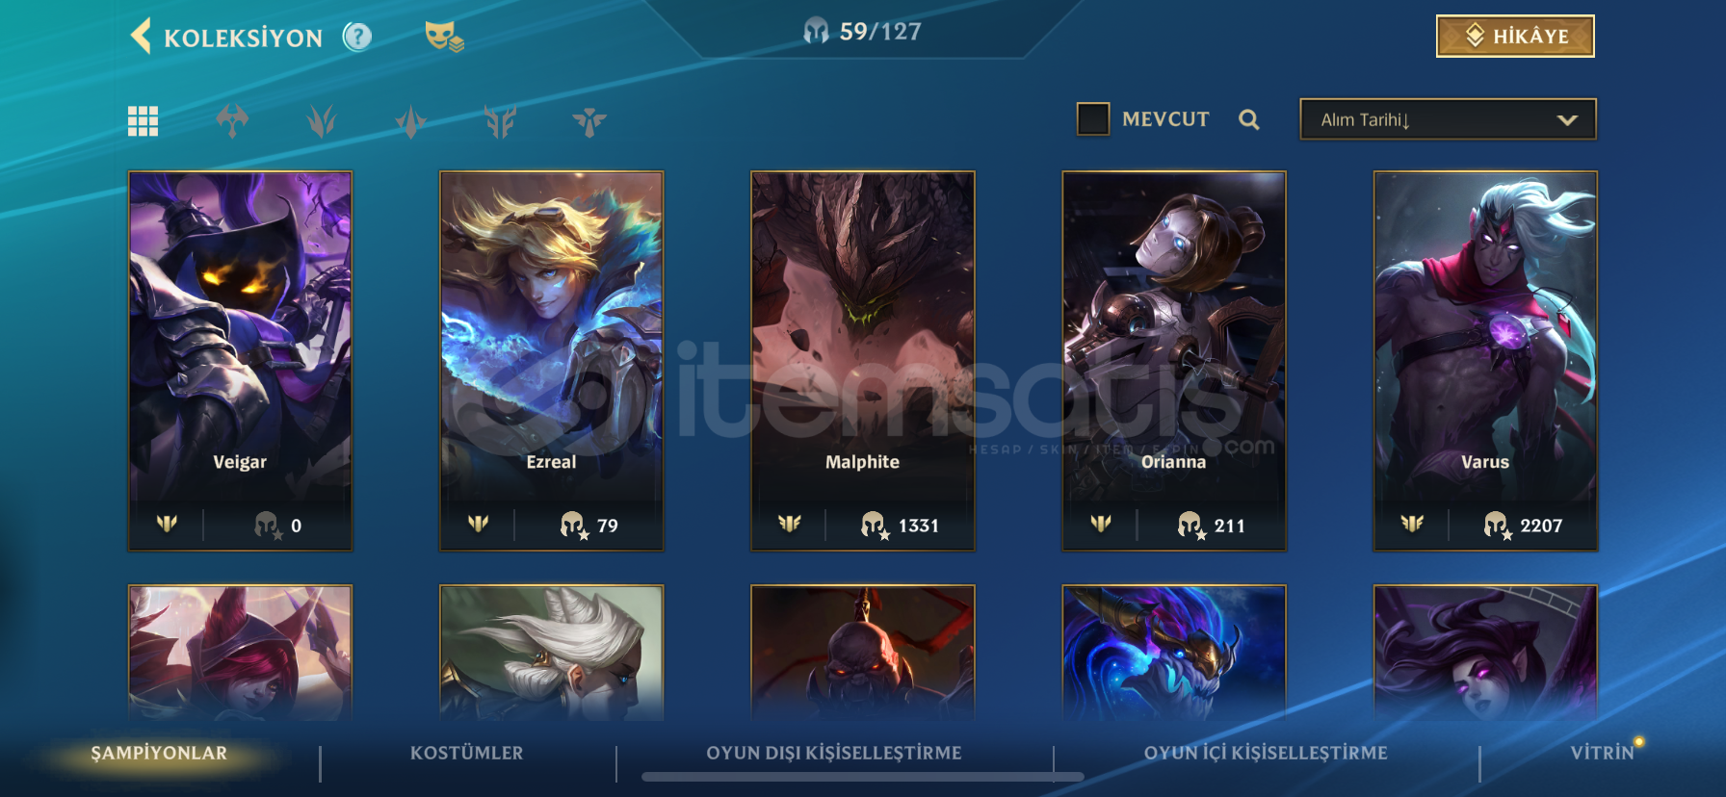Filter champions by the second role icon
The height and width of the screenshot is (797, 1726).
point(322,121)
